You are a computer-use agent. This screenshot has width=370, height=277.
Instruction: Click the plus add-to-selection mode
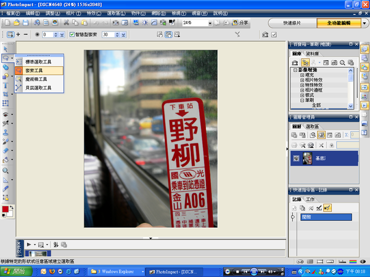click(18, 34)
